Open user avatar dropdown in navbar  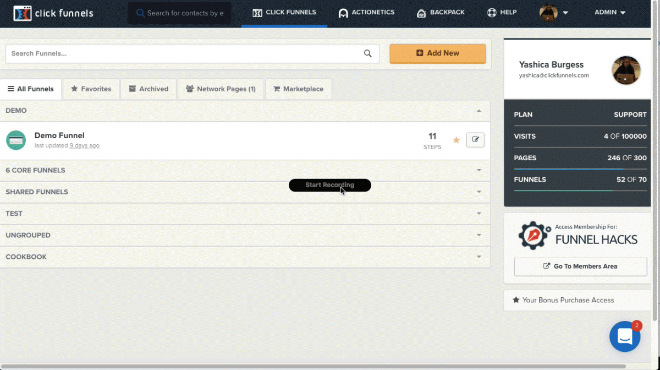click(553, 13)
